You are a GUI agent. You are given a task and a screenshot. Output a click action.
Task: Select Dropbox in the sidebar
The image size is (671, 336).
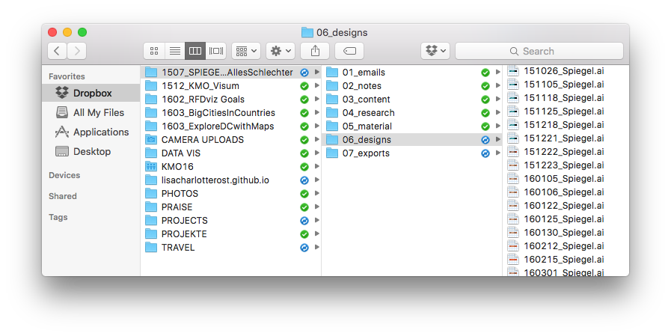click(x=91, y=93)
